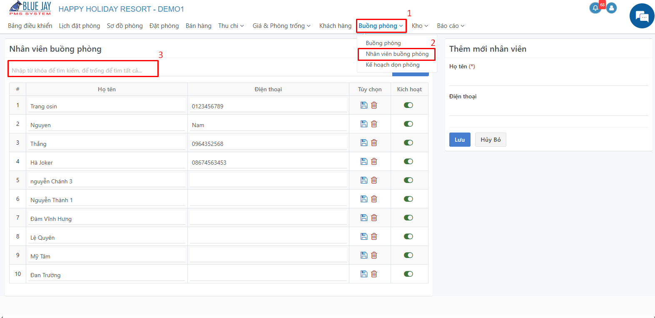
Task: Click the phone field 0964352568
Action: click(268, 143)
